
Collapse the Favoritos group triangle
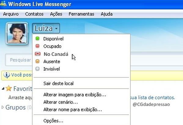tap(3, 89)
